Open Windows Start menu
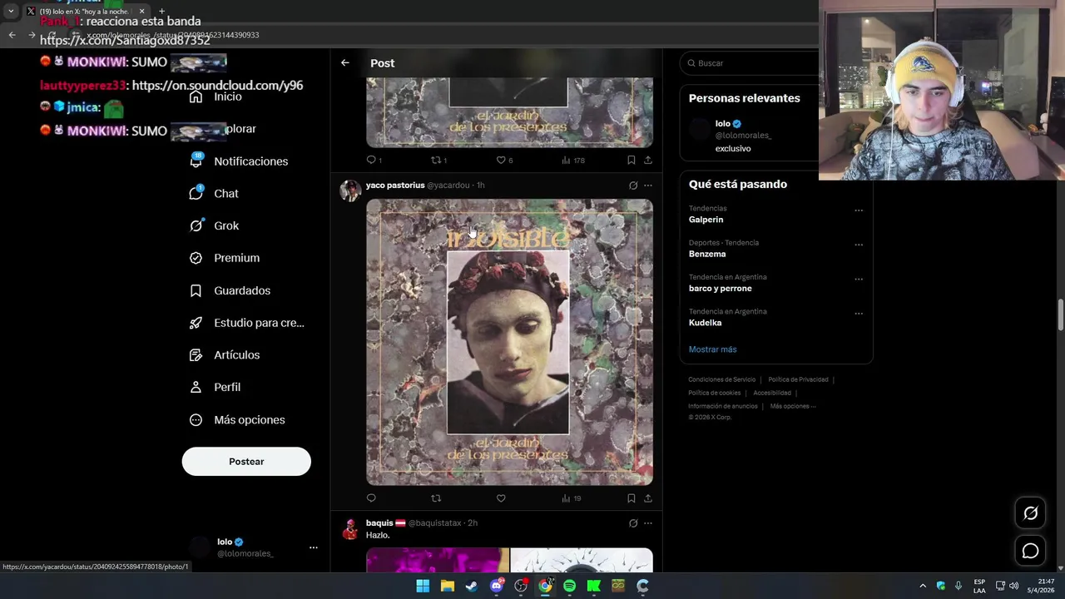 tap(423, 586)
